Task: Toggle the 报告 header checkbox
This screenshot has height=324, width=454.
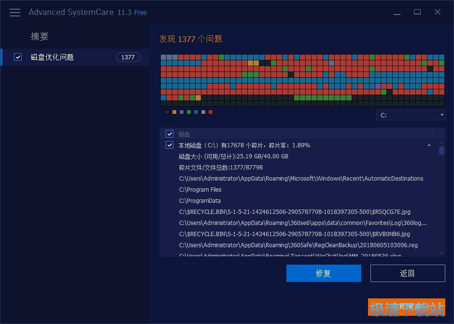Action: click(x=170, y=134)
